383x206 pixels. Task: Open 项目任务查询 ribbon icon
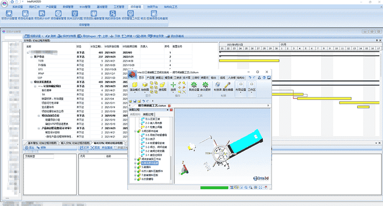25,13
